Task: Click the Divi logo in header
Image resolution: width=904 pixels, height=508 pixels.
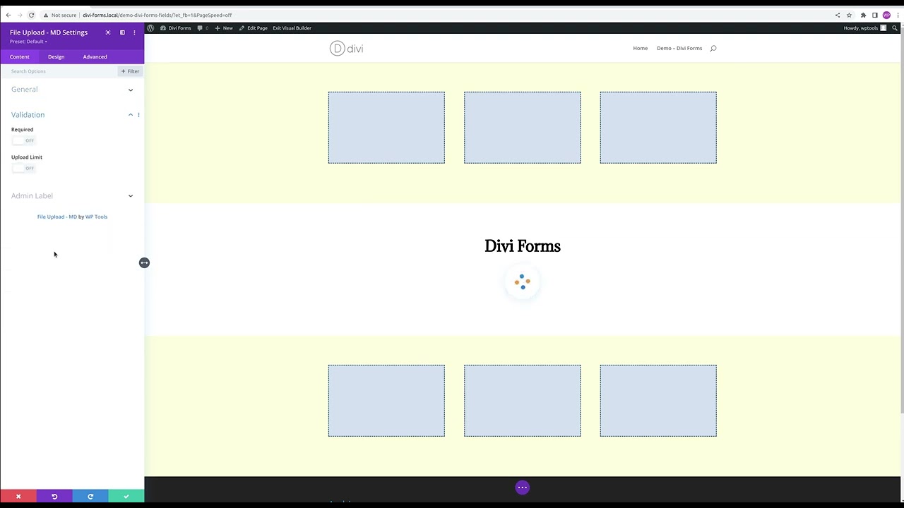Action: coord(346,48)
